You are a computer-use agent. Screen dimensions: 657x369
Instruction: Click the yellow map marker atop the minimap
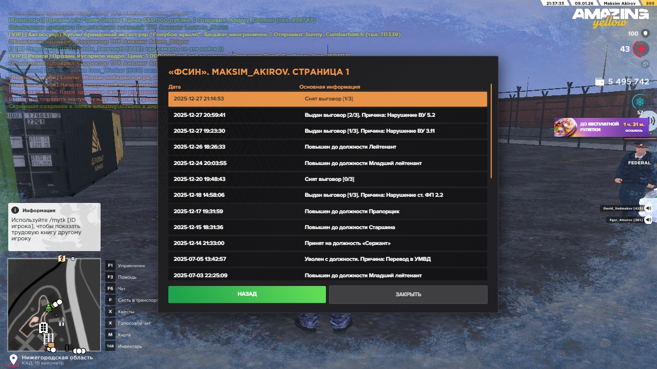click(x=62, y=258)
